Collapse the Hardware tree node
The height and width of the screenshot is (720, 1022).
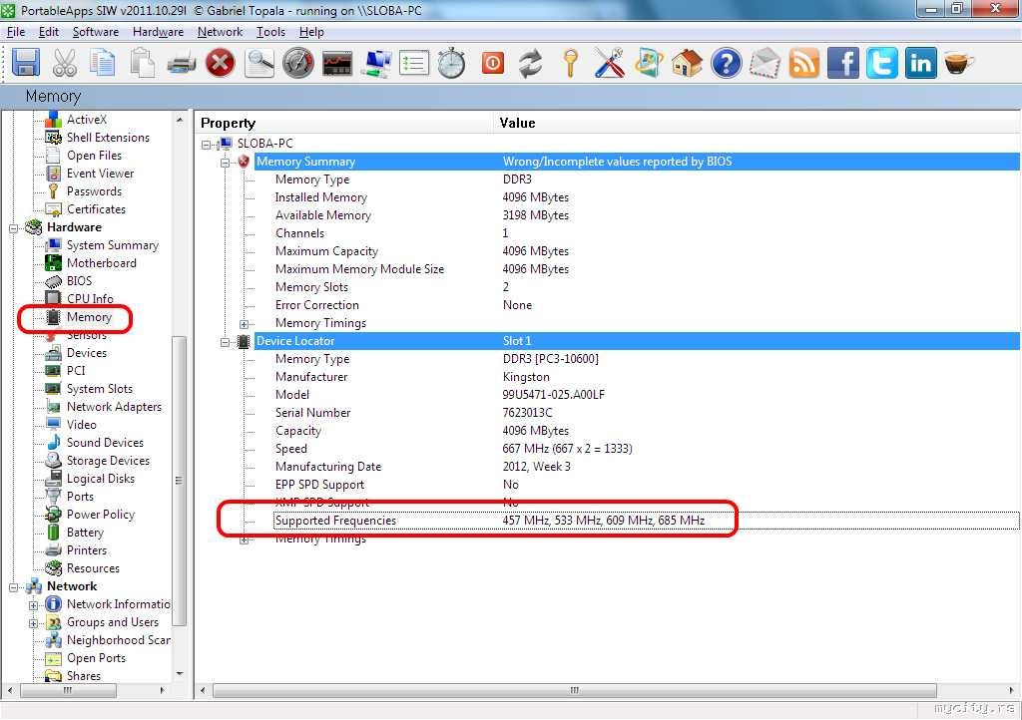click(x=16, y=227)
